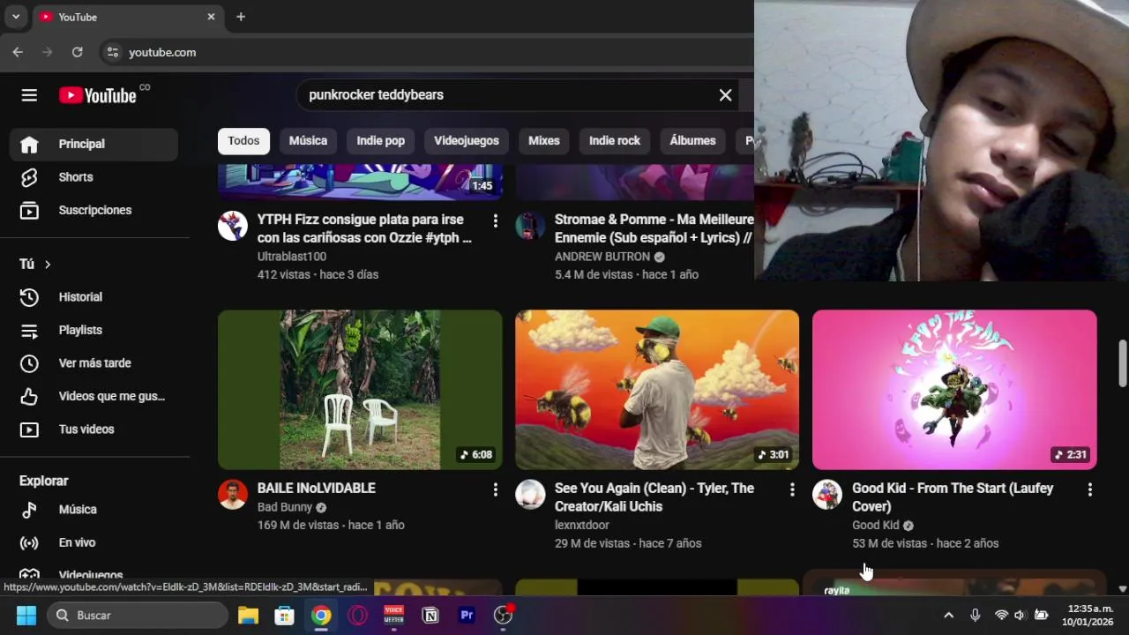Select the Videojuegos filter chip
Viewport: 1129px width, 635px height.
pos(467,141)
